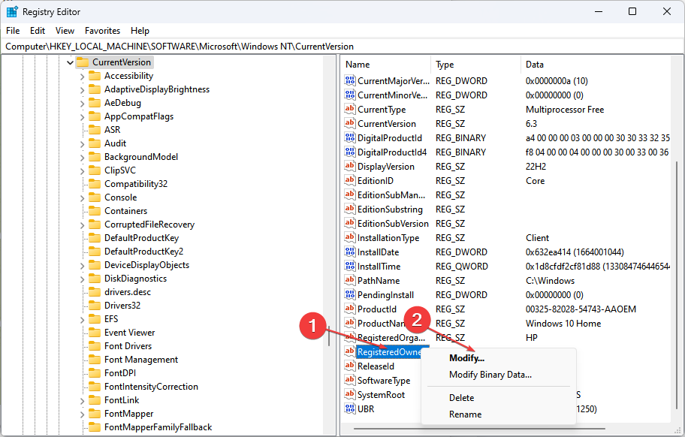Click the DigitalProductId4 binary value icon
Image resolution: width=685 pixels, height=437 pixels.
pyautogui.click(x=349, y=152)
